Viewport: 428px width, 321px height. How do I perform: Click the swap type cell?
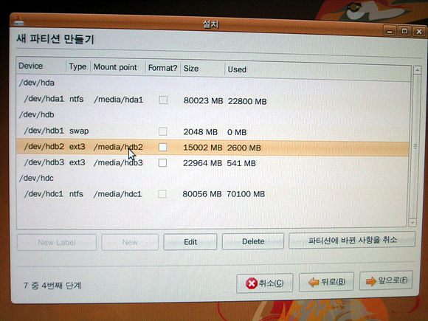pos(79,131)
